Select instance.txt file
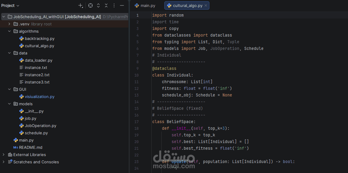348x173 pixels. 36,68
